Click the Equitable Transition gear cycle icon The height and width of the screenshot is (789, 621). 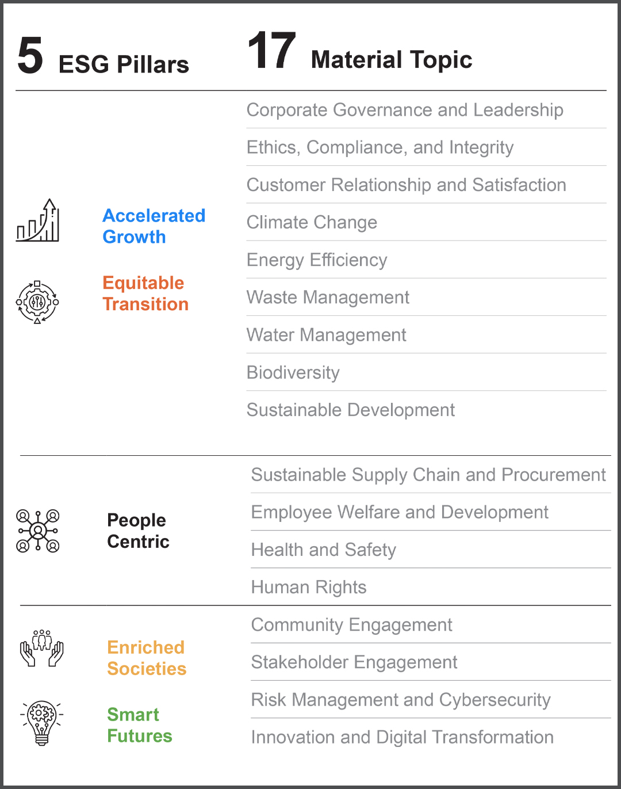pos(37,302)
